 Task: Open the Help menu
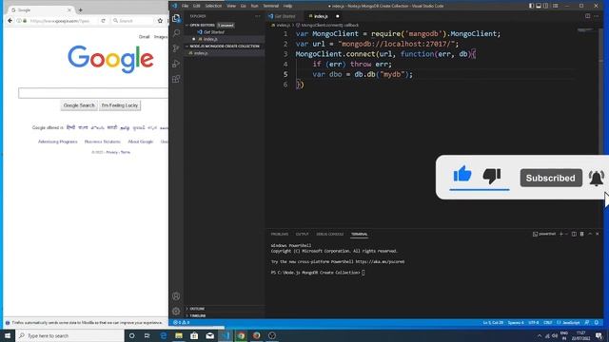[287, 6]
